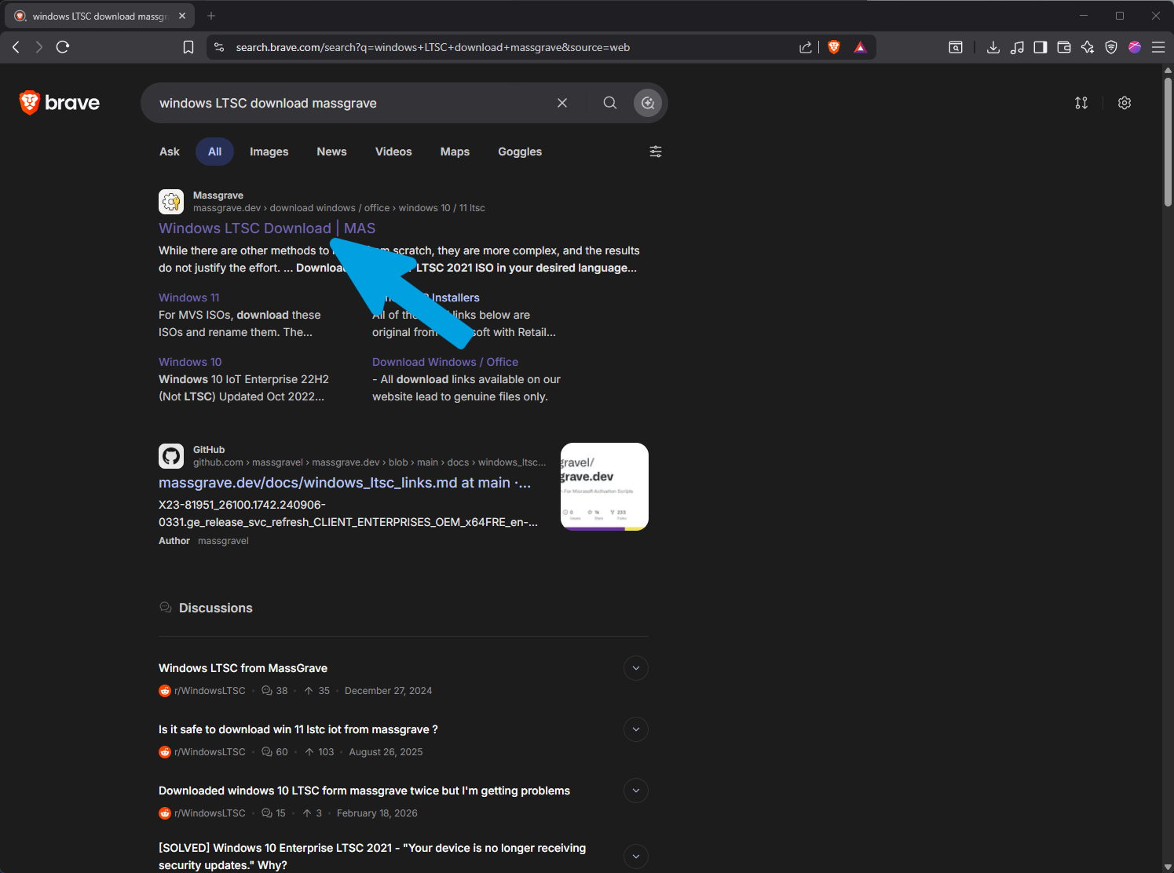The width and height of the screenshot is (1174, 873).
Task: Toggle the browser sidebar panel icon
Action: click(x=1041, y=47)
